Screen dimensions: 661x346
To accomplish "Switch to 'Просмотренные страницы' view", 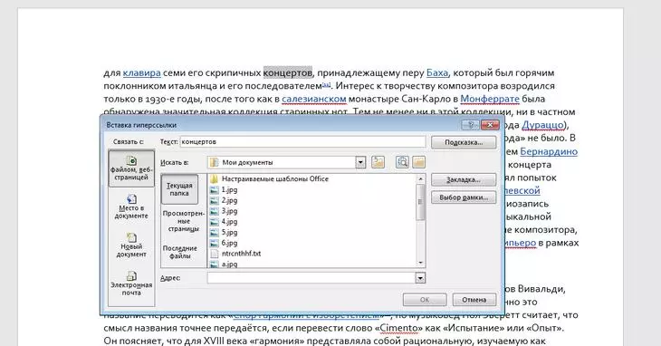I will point(183,221).
